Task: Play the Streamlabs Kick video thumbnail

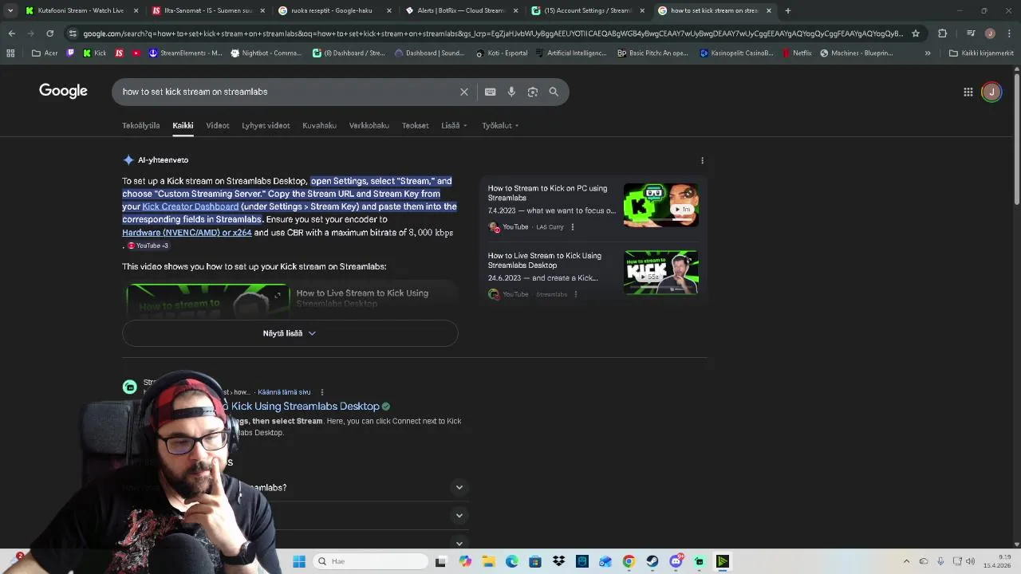Action: point(660,273)
